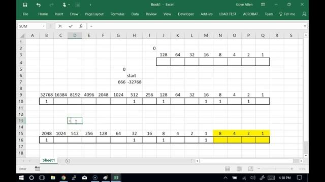
Task: Save the workbook with the floppy icon
Action: click(x=25, y=5)
